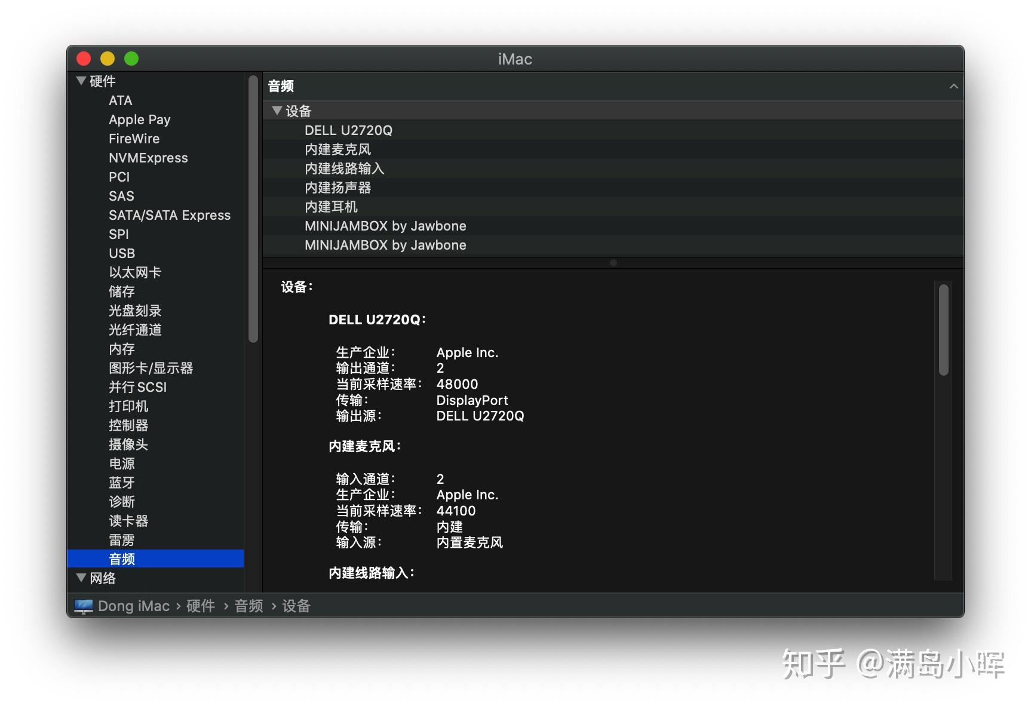Open the USB entry

click(x=122, y=253)
